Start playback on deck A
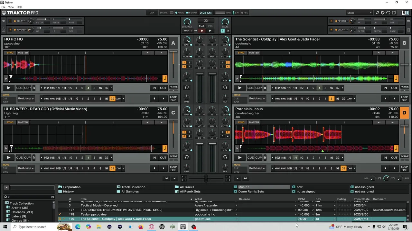This screenshot has width=412, height=231. (x=9, y=88)
